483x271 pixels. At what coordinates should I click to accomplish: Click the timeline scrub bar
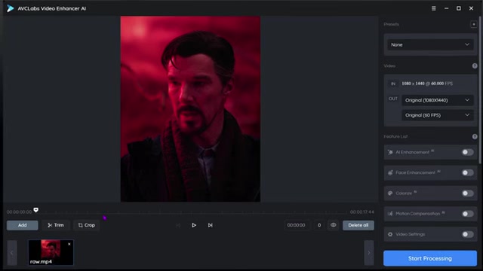point(191,212)
